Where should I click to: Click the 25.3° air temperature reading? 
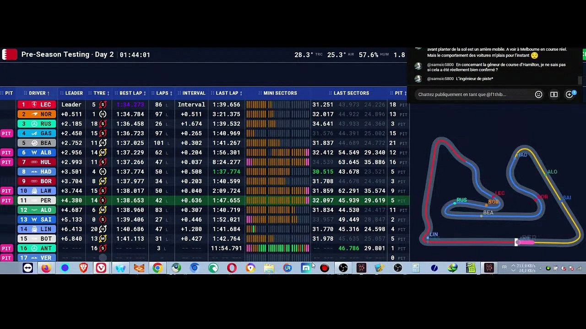click(337, 55)
